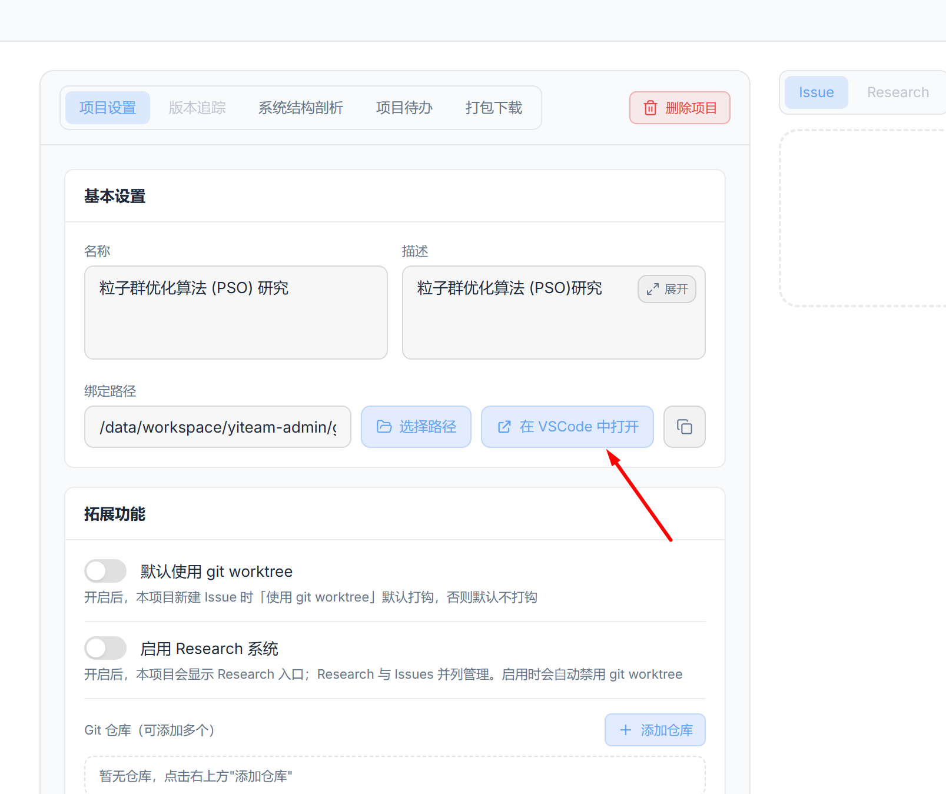Toggle 默认使用 git worktree switch

tap(105, 571)
